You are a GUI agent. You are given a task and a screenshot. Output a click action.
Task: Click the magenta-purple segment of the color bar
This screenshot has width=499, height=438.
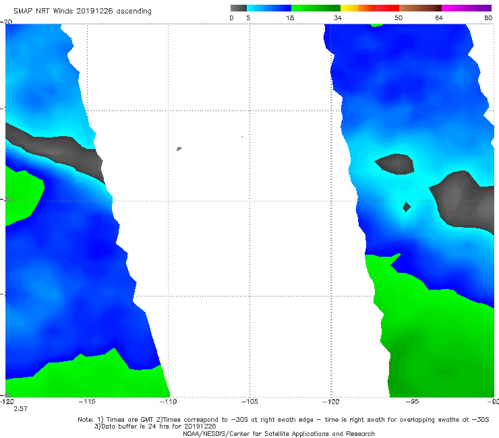click(x=467, y=8)
